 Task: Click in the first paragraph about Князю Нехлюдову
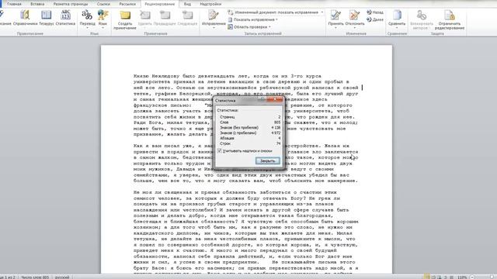point(246,105)
